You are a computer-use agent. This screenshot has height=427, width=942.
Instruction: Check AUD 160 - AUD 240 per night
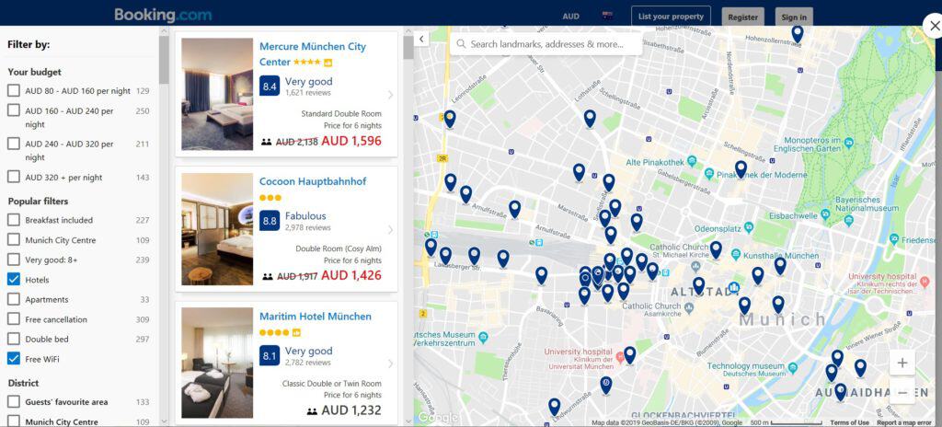(13, 110)
